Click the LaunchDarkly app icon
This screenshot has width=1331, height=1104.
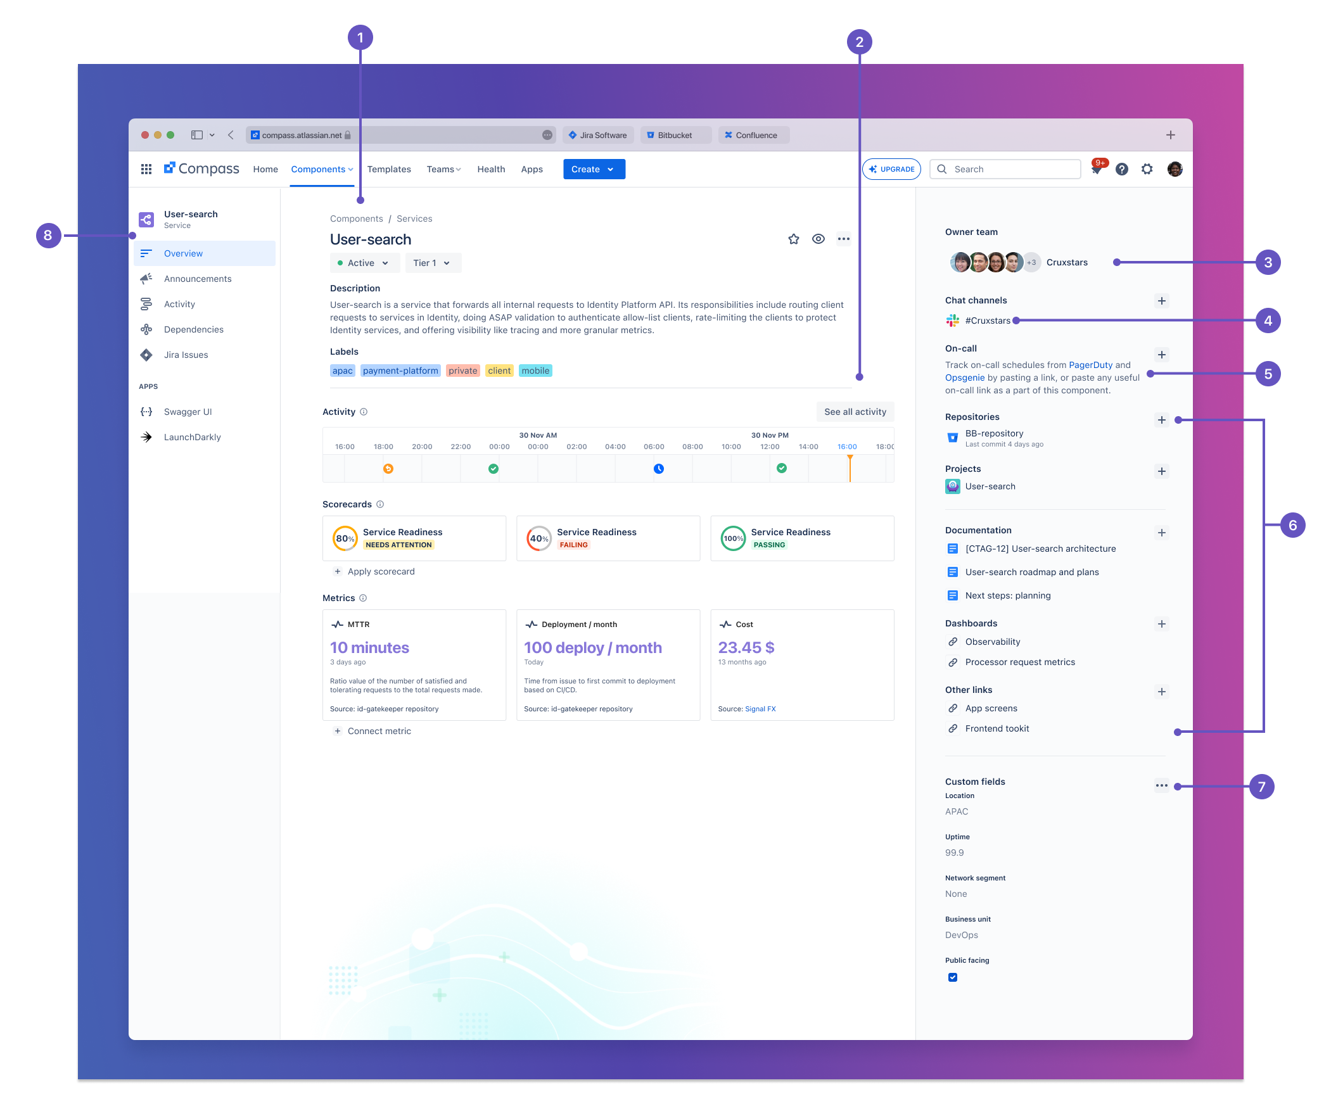tap(147, 436)
